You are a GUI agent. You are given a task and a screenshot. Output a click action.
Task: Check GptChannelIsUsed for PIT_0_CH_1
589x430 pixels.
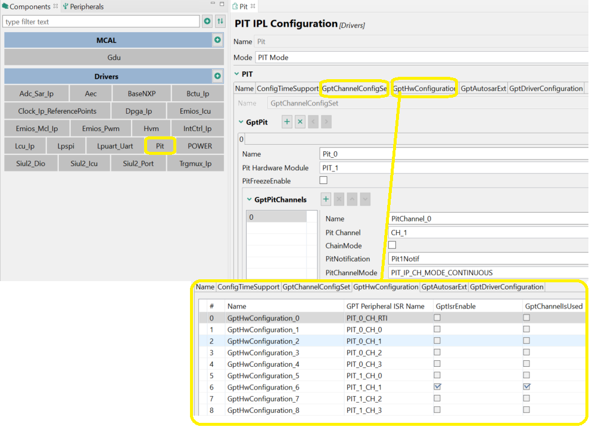(x=526, y=340)
